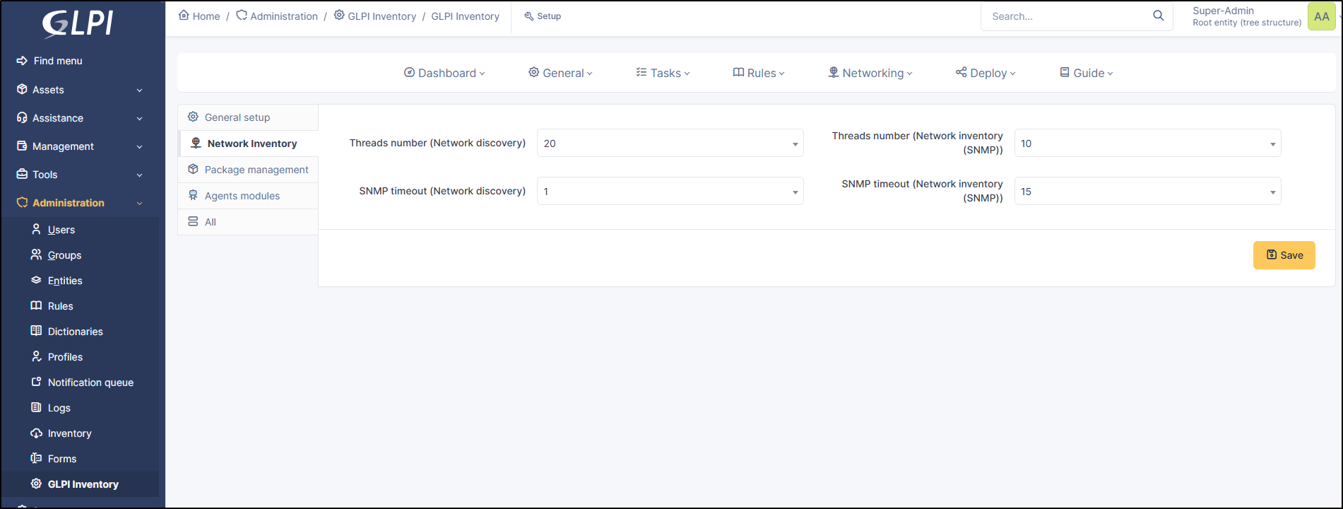This screenshot has width=1343, height=509.
Task: Click the Dictionaries icon in sidebar
Action: 37,331
